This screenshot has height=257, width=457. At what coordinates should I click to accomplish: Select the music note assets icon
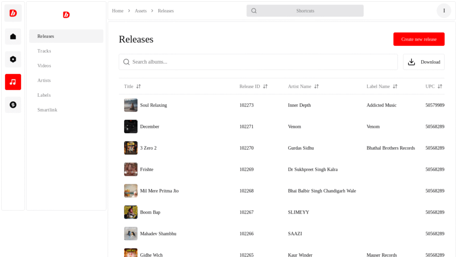click(13, 82)
